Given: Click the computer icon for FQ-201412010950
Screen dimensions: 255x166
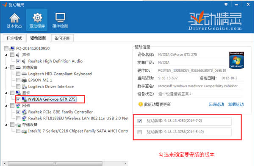Looking at the screenshot, I should point(12,48).
